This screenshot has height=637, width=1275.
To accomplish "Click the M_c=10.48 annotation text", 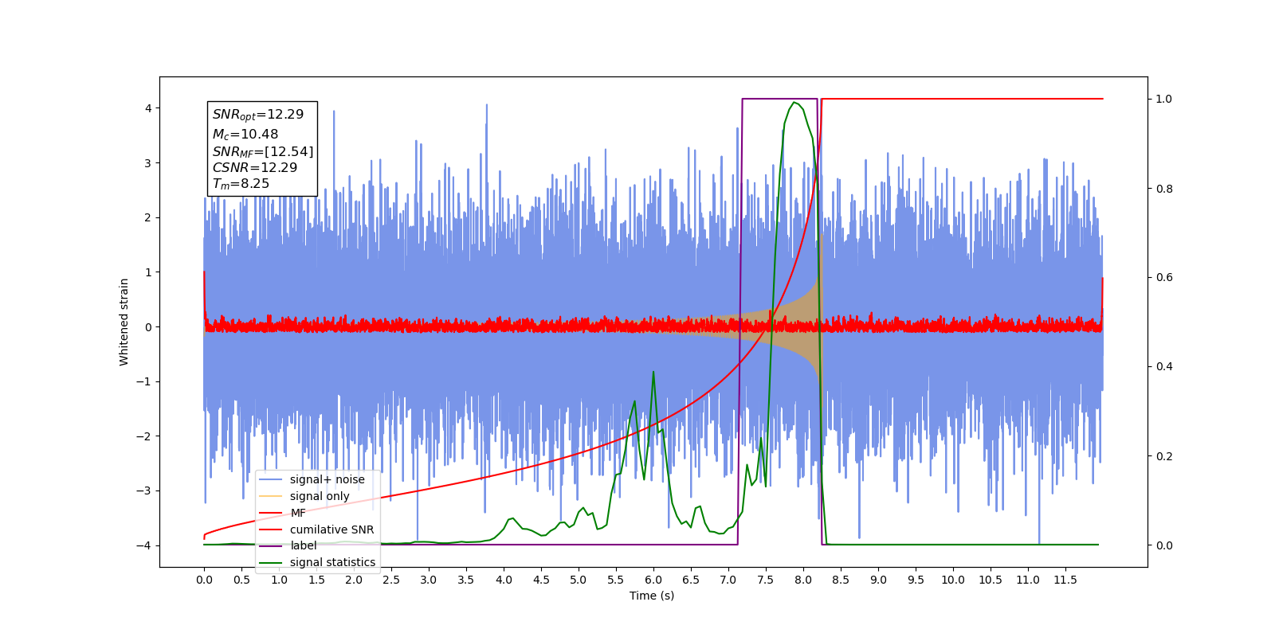I will pyautogui.click(x=245, y=135).
